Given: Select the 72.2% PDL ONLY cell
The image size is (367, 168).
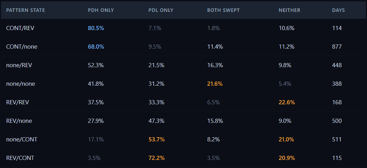Looking at the screenshot, I should (x=156, y=158).
